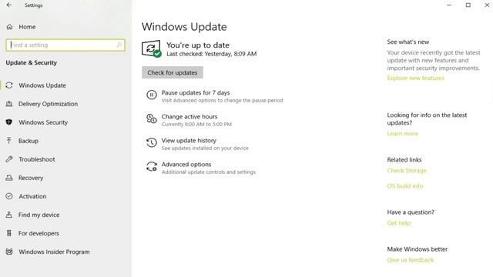This screenshot has width=493, height=277.
Task: Select Windows Update in sidebar
Action: pos(42,85)
